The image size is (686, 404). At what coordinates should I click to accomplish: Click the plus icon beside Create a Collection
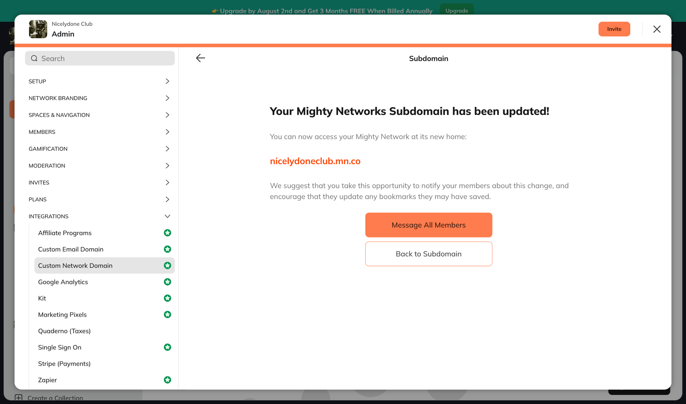(19, 398)
